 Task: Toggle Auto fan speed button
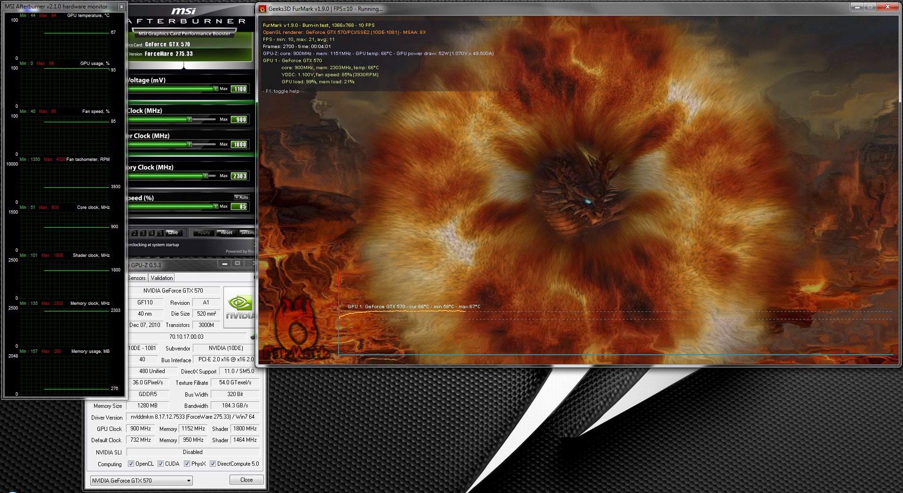tap(242, 198)
